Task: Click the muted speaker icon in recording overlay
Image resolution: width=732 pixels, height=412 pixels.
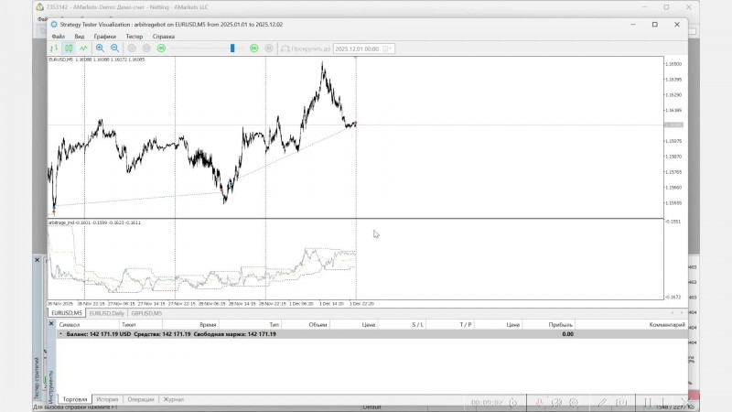Action: pyautogui.click(x=556, y=402)
